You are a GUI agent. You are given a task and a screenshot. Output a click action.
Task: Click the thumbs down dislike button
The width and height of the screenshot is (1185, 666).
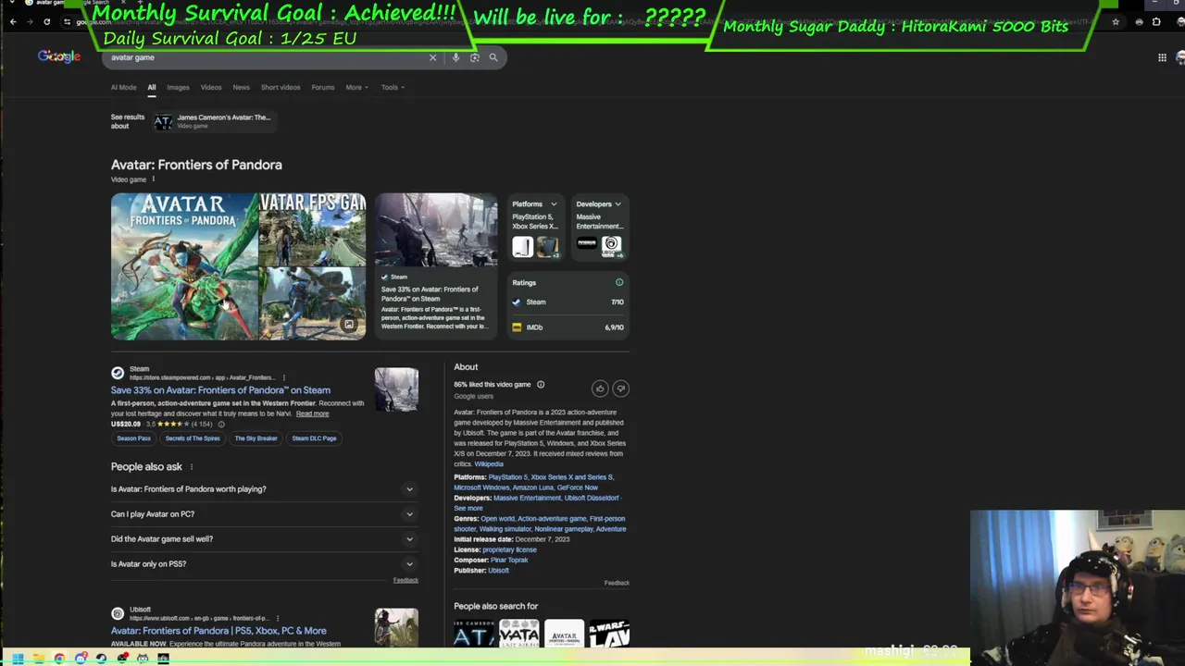pyautogui.click(x=621, y=388)
